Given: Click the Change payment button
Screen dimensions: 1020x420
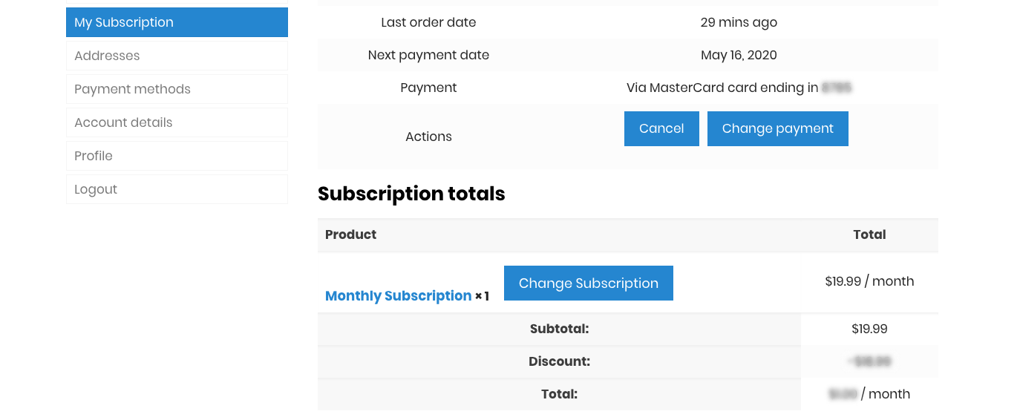Looking at the screenshot, I should click(777, 129).
